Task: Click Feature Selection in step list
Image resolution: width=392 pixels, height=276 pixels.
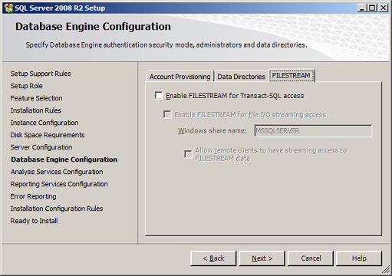Action: (x=36, y=98)
